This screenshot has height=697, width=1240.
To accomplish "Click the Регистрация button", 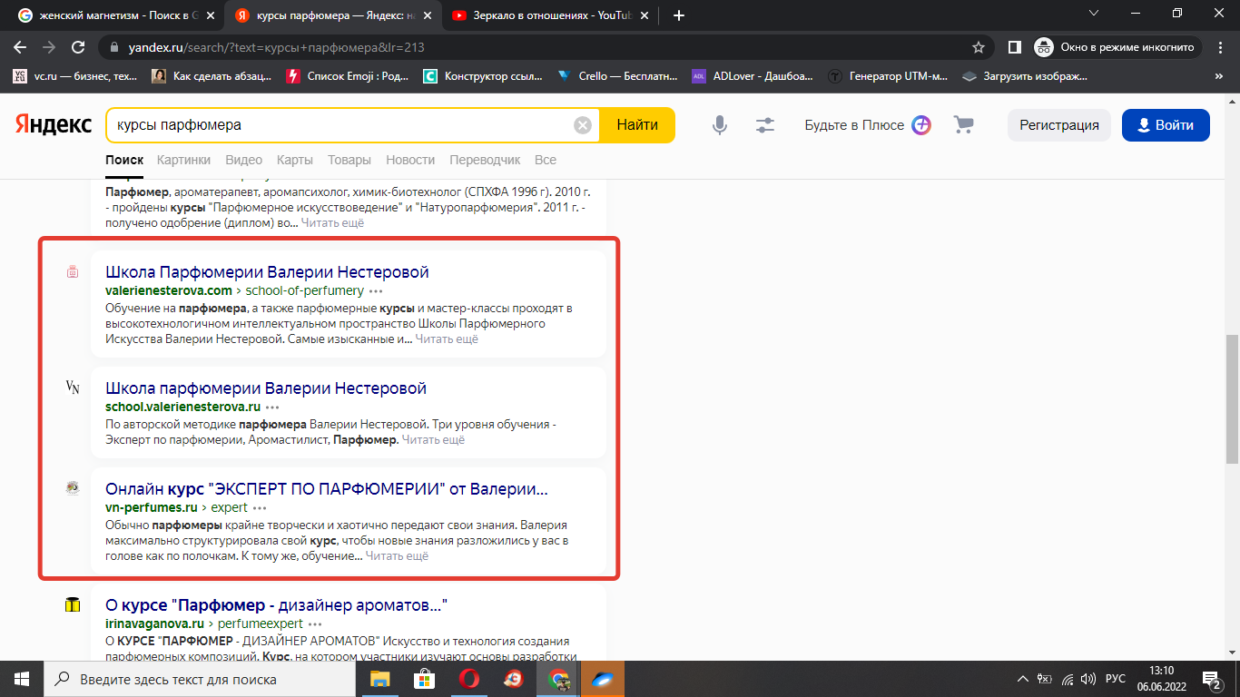I will click(x=1059, y=125).
